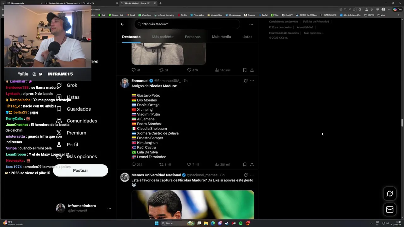Viewport: 404px width, 227px height.
Task: View the 140 mil views analytics
Action: pos(223,70)
